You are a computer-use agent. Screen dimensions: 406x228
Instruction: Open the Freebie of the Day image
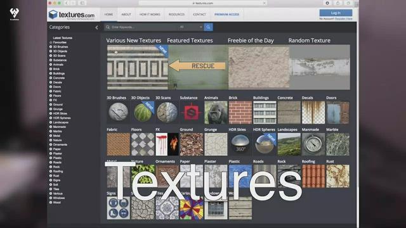click(259, 67)
